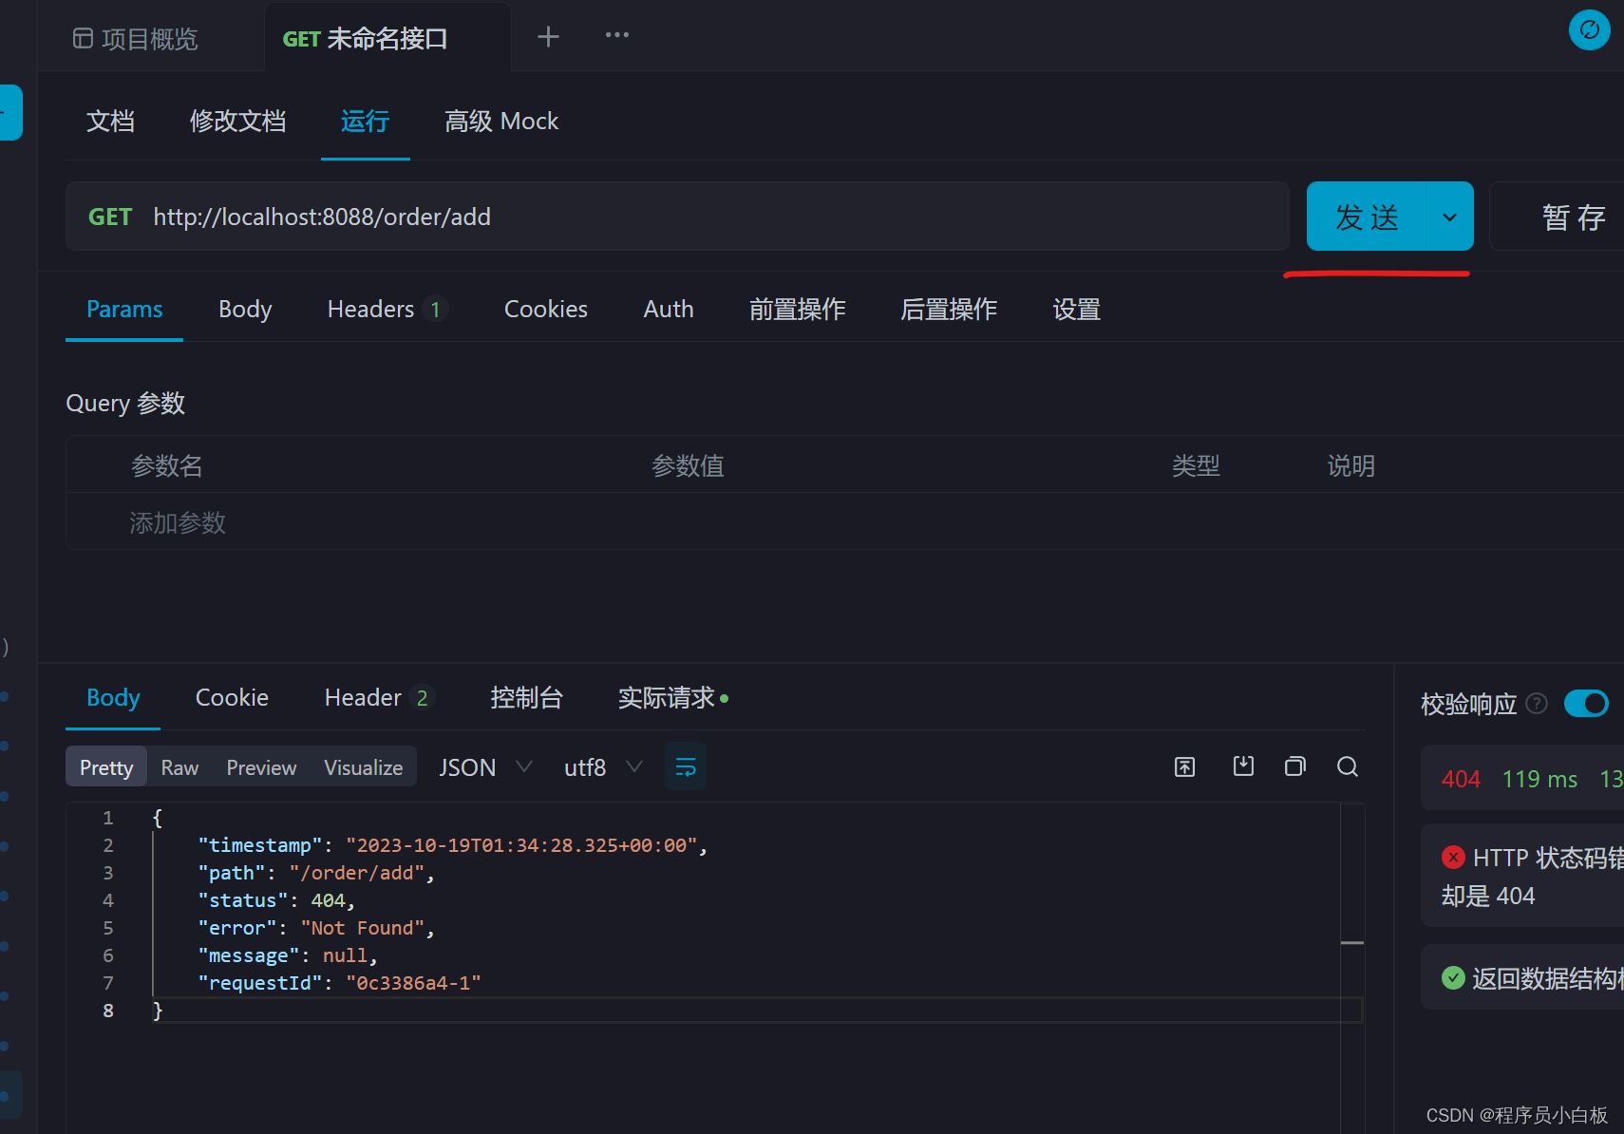
Task: Click the "0c3386a4-1" requestId value
Action: (413, 983)
